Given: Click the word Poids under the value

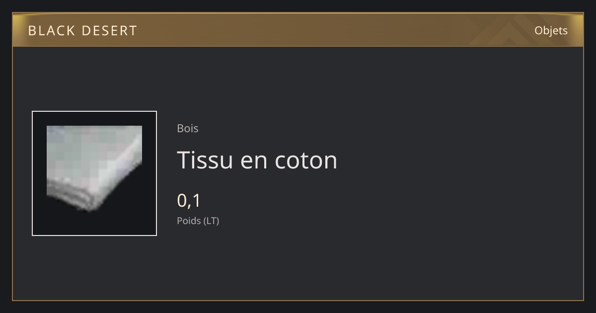Looking at the screenshot, I should pyautogui.click(x=188, y=221).
